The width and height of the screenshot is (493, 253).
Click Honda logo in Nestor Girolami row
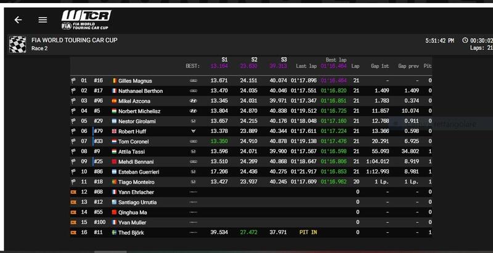pos(194,121)
